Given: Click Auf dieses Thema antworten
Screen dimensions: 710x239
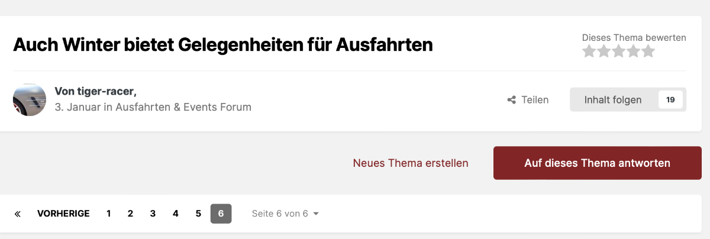Looking at the screenshot, I should (x=597, y=163).
